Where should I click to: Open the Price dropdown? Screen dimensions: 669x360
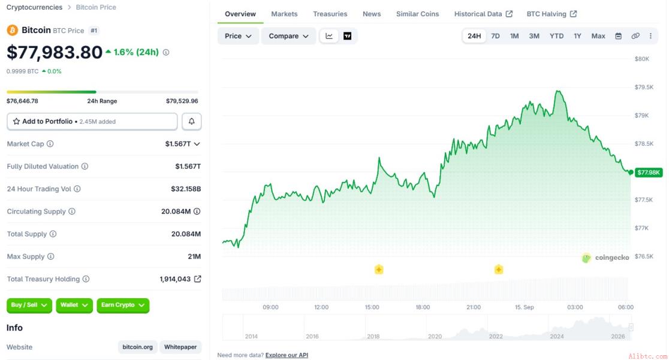pyautogui.click(x=238, y=36)
